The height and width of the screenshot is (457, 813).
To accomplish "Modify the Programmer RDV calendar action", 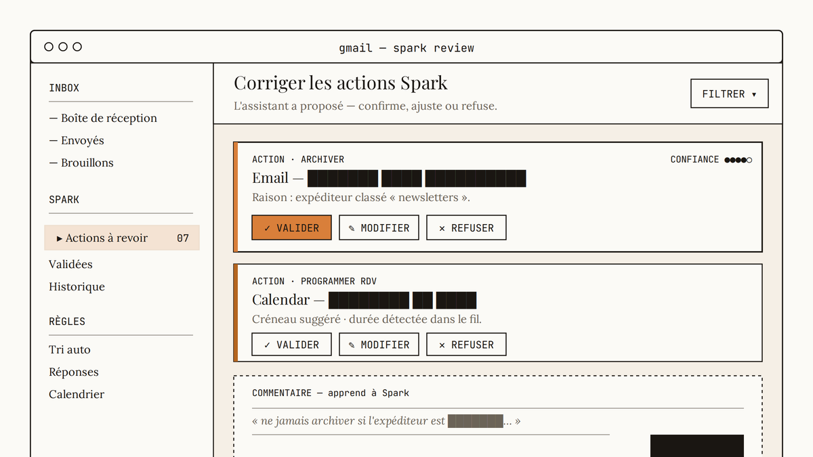I will 379,345.
